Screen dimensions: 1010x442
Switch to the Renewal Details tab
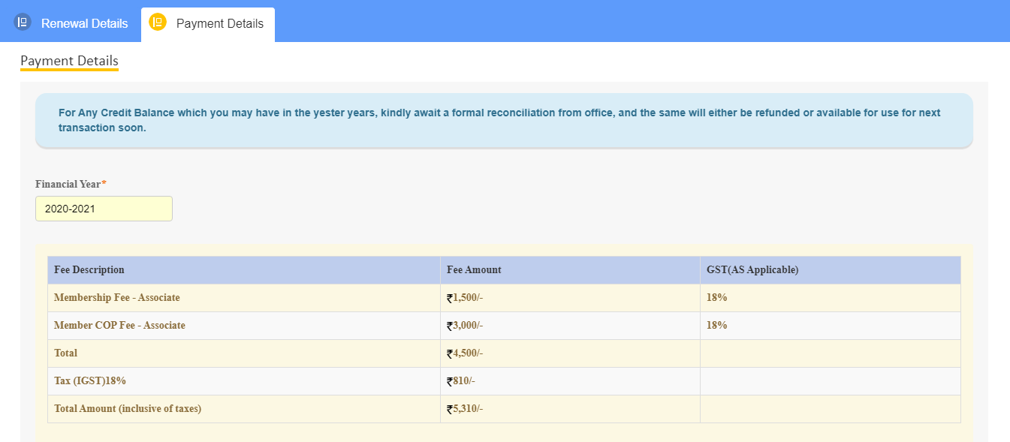point(84,23)
